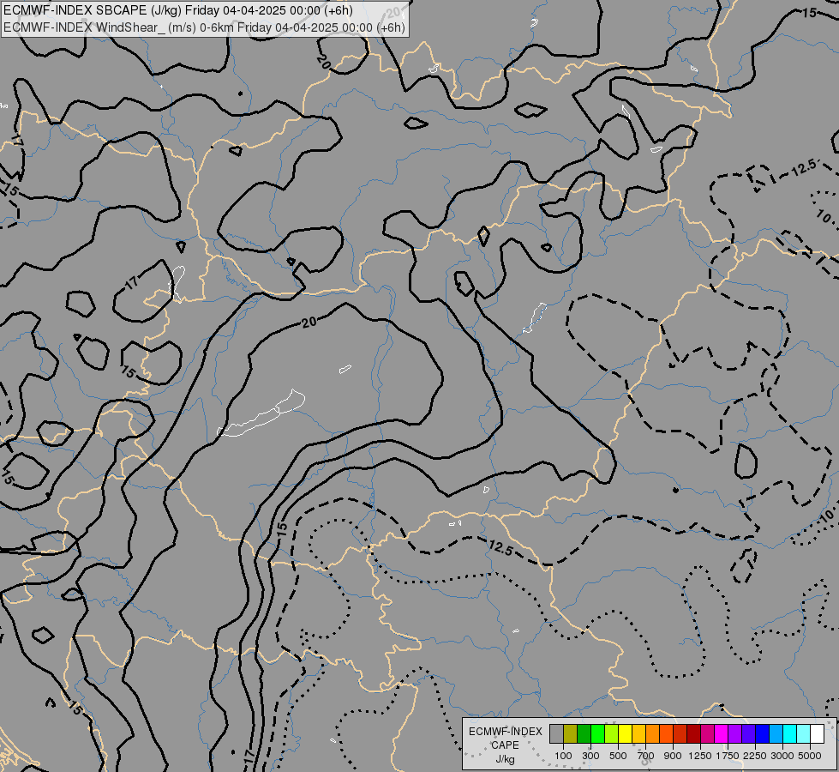
Task: Click the pure yellow legend swatch
Action: 625,733
